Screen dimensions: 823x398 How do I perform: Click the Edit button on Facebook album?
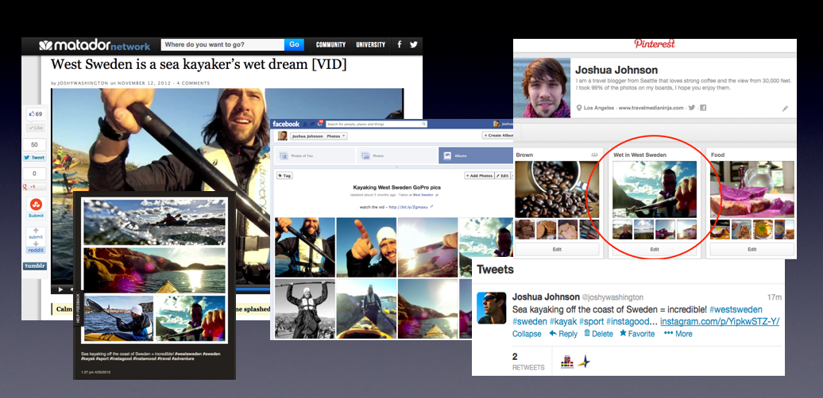click(x=502, y=176)
